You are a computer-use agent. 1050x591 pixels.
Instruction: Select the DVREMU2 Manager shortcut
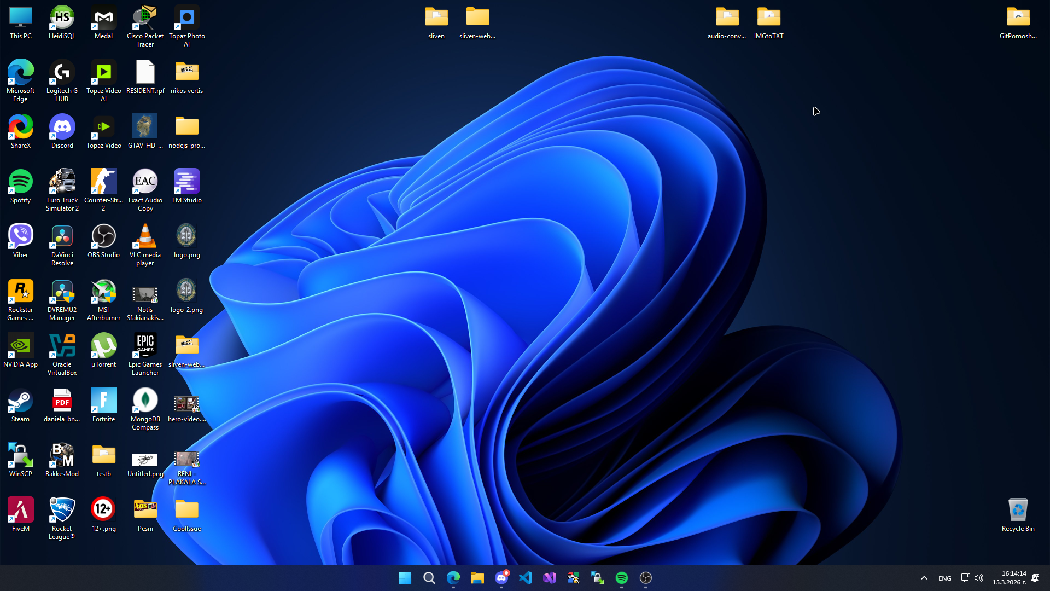click(62, 300)
